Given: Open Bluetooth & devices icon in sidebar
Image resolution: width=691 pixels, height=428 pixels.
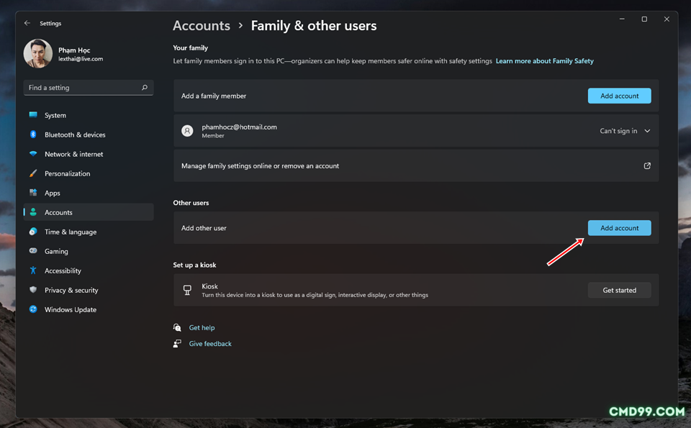Looking at the screenshot, I should [33, 135].
